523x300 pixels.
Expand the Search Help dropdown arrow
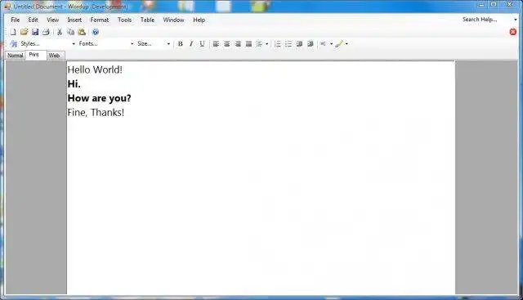click(x=516, y=20)
